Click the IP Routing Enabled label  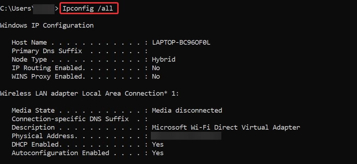(x=47, y=68)
